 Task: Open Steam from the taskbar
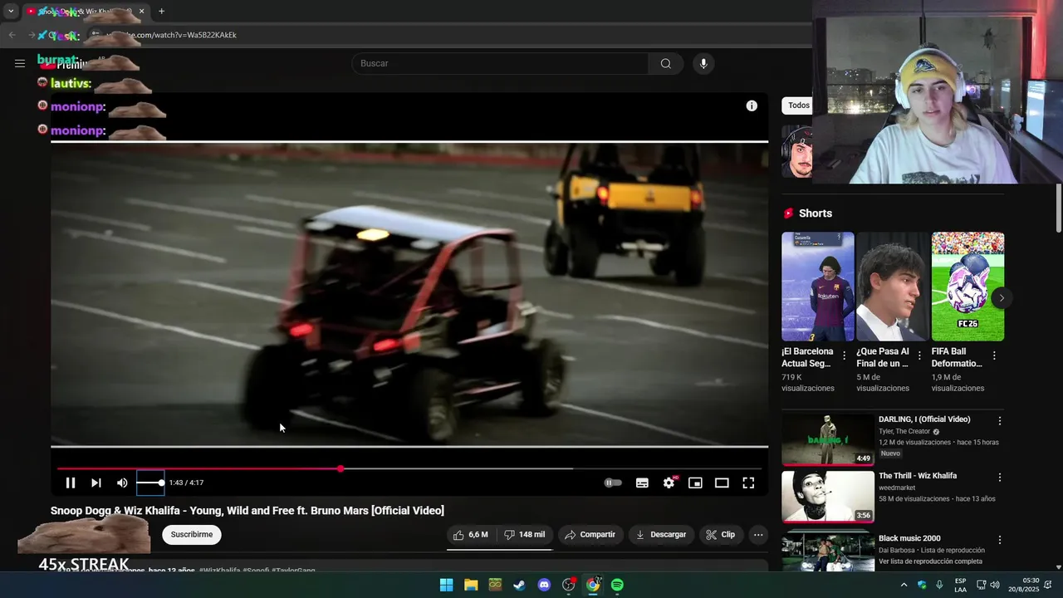click(519, 585)
